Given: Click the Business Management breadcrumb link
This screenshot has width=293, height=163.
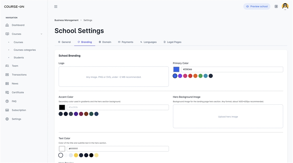Looking at the screenshot, I should [x=66, y=20].
